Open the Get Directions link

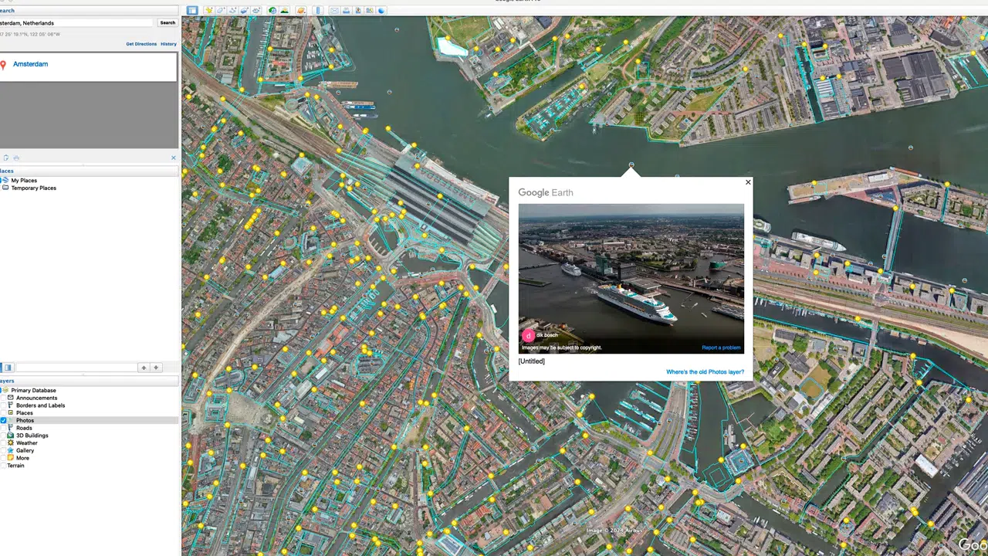[x=141, y=44]
